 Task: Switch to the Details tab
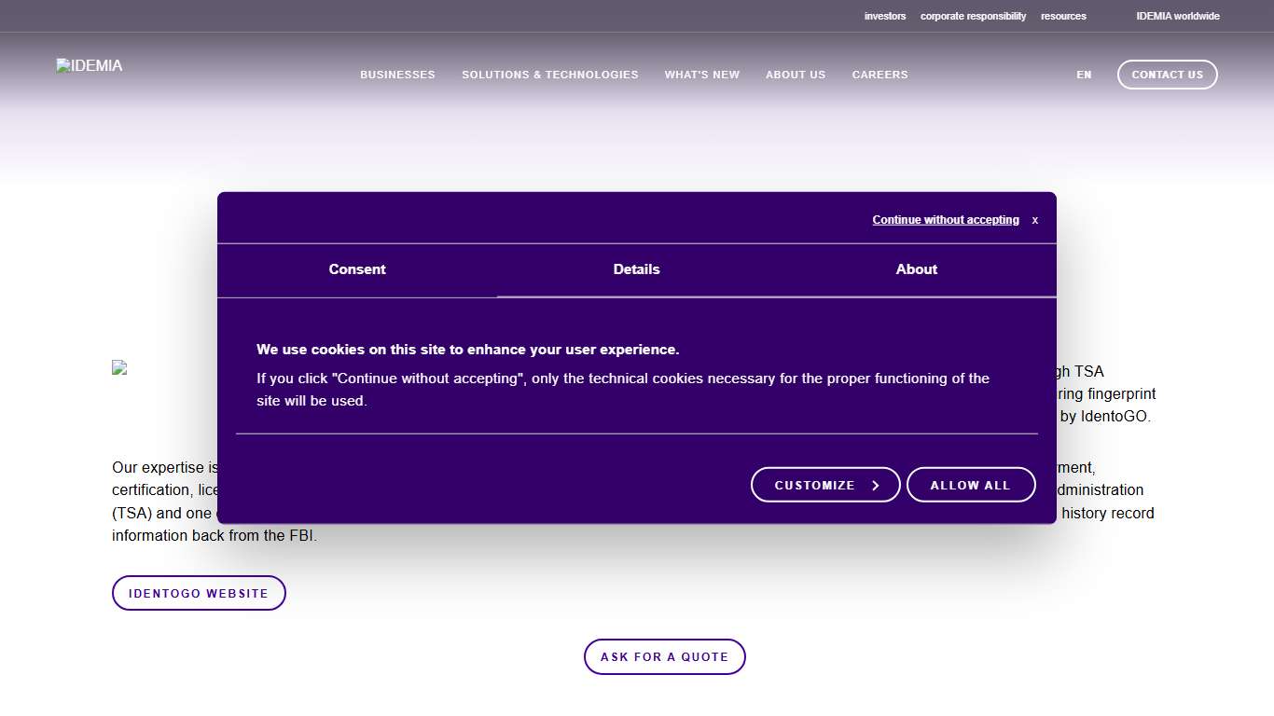[x=636, y=269]
